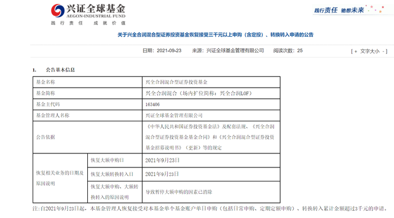Select the 基金主代码 label cell
This screenshot has height=218, width=394.
pos(87,104)
